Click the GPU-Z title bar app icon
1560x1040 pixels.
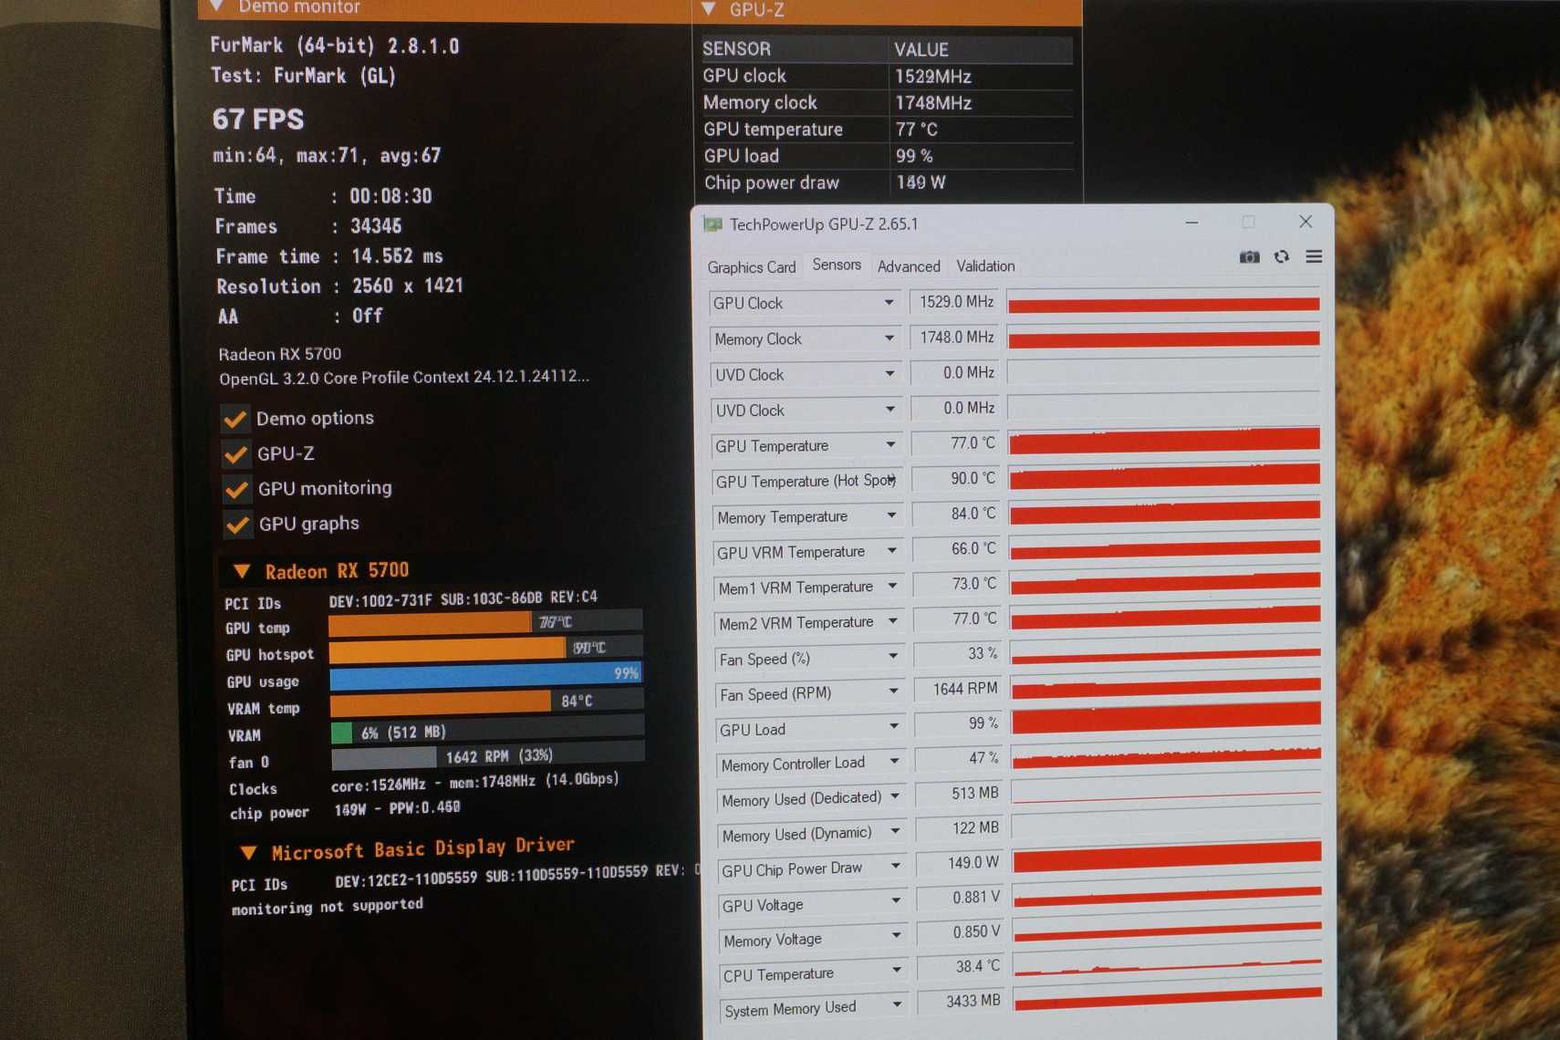pyautogui.click(x=712, y=224)
